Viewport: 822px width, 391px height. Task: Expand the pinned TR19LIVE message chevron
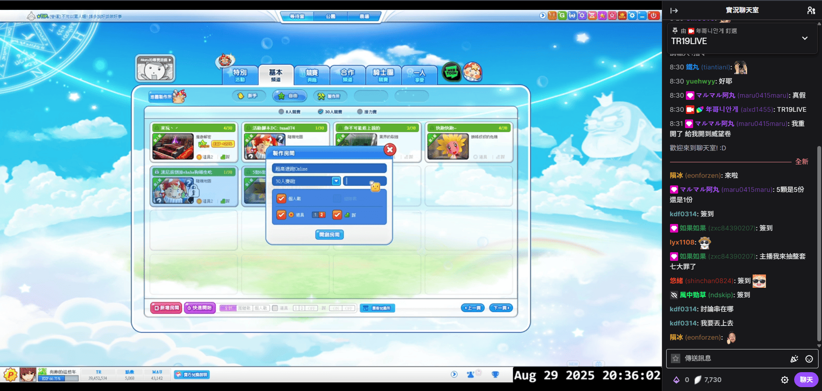pyautogui.click(x=804, y=38)
